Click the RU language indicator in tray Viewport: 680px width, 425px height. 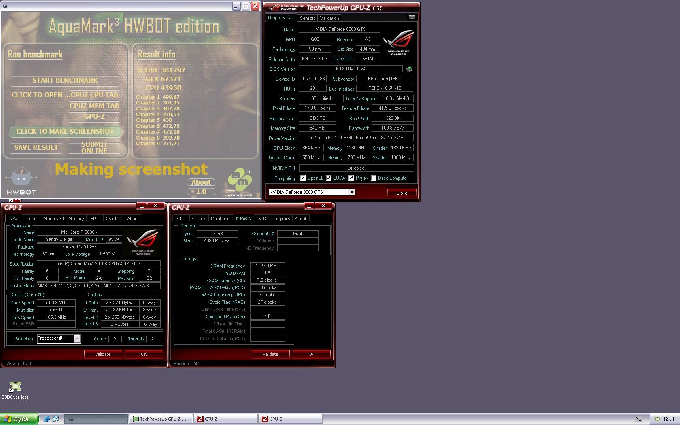pos(638,419)
